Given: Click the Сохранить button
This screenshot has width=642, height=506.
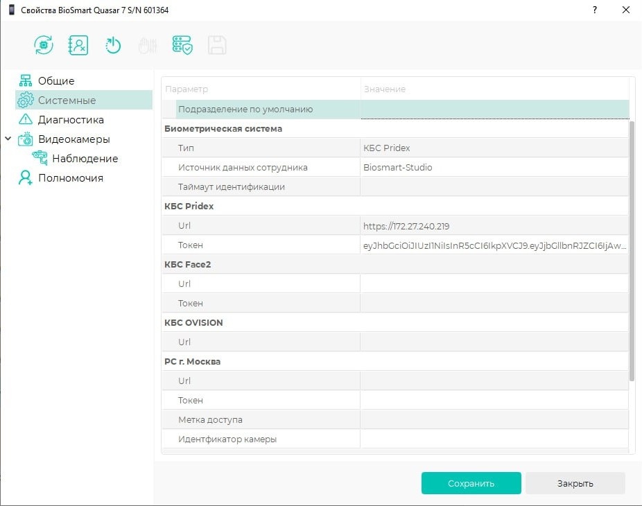Looking at the screenshot, I should (471, 483).
